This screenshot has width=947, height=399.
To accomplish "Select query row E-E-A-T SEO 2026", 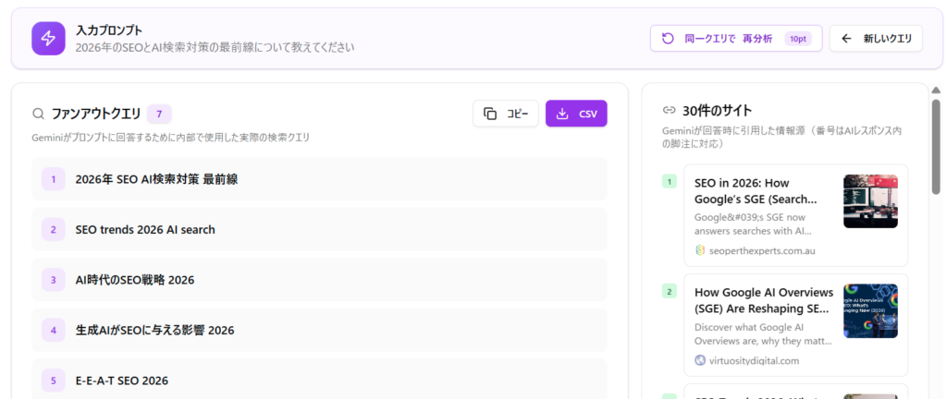I will 319,381.
